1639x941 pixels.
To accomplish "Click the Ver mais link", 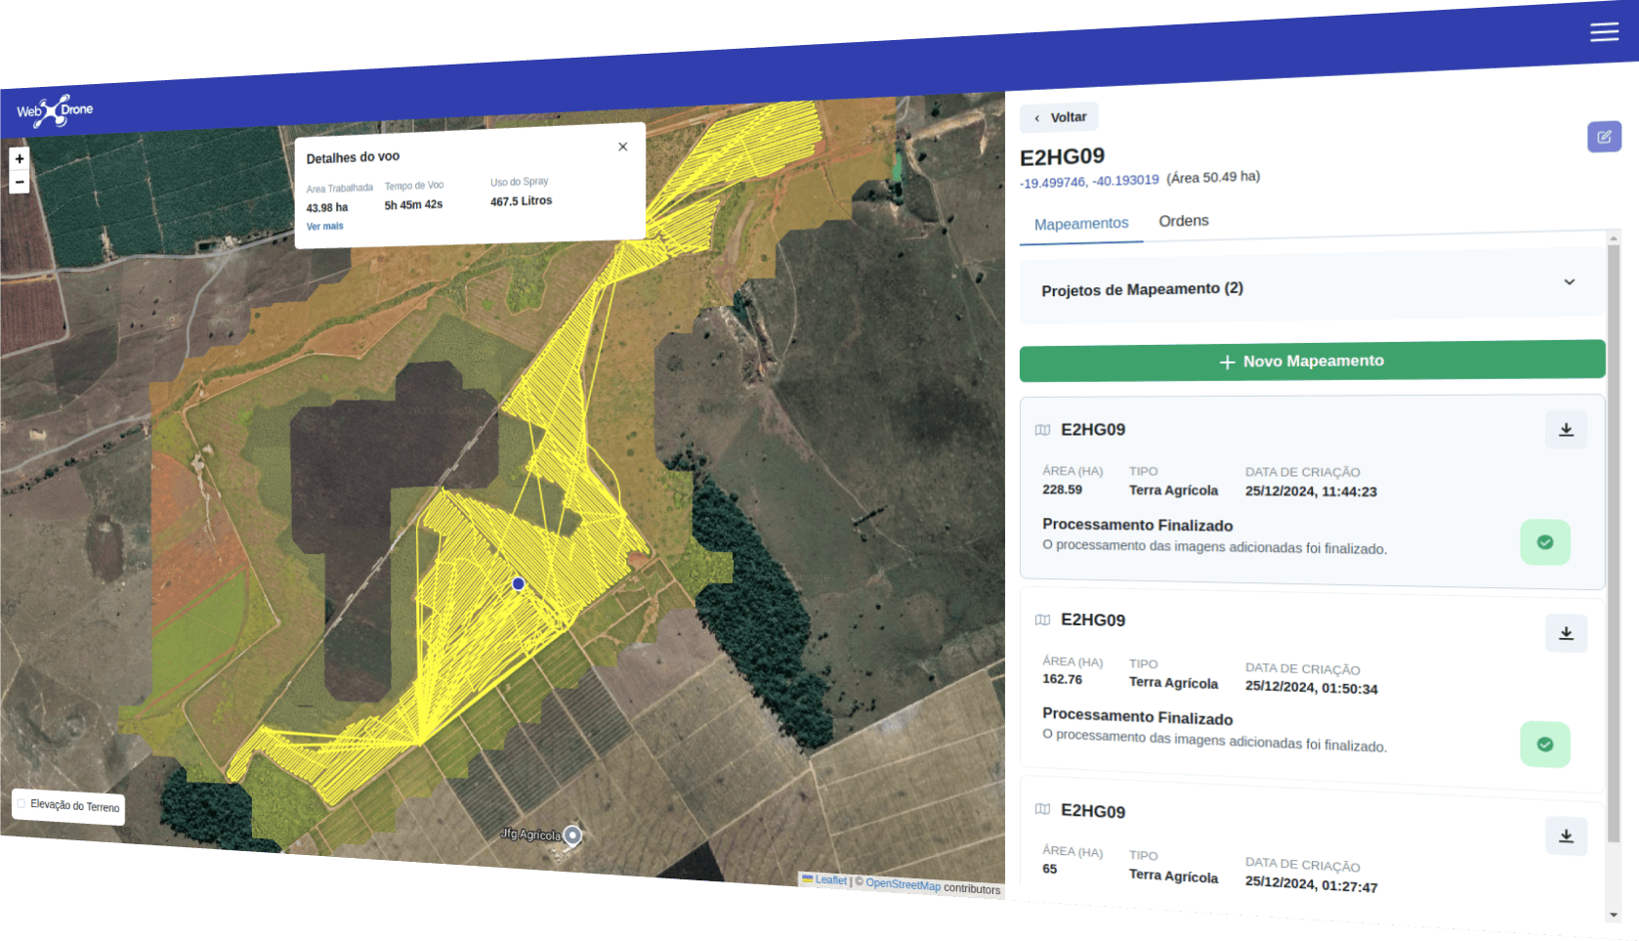I will pos(325,226).
